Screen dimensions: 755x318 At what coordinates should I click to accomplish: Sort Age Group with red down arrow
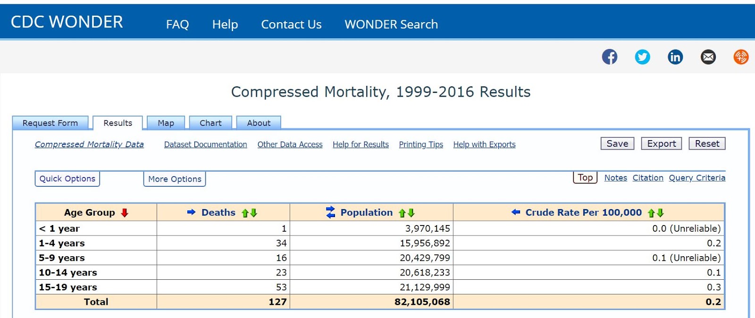[125, 213]
